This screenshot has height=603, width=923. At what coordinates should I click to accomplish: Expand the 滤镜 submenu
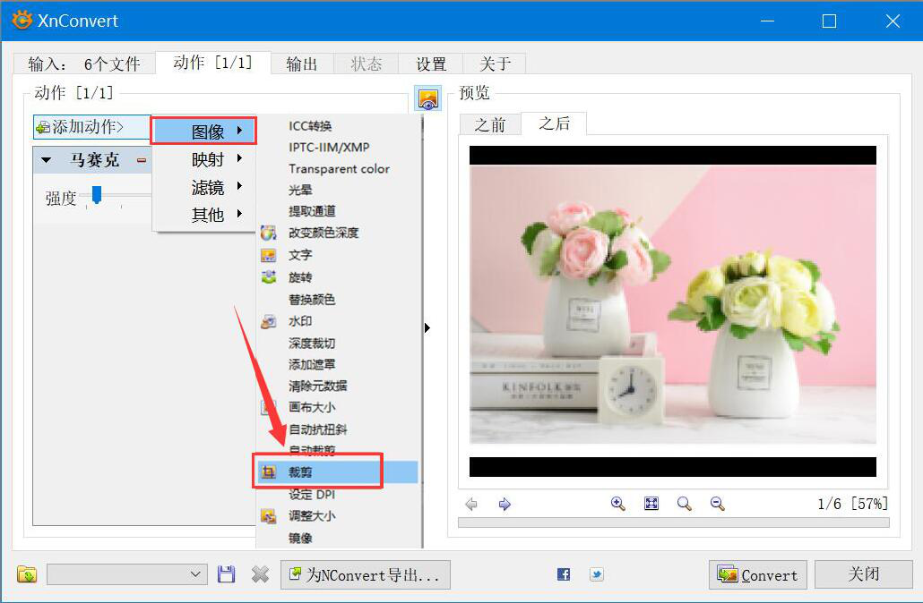pos(203,188)
